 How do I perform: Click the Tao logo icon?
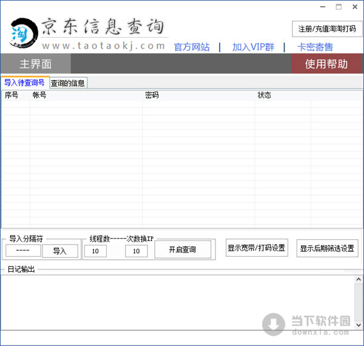[23, 33]
